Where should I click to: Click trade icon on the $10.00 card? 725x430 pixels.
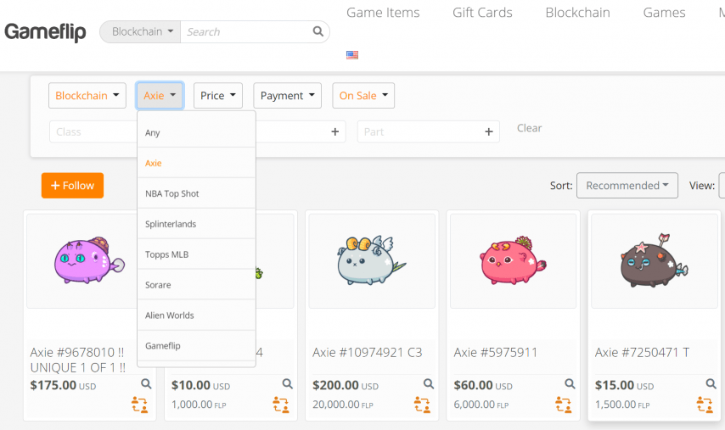[x=281, y=405]
